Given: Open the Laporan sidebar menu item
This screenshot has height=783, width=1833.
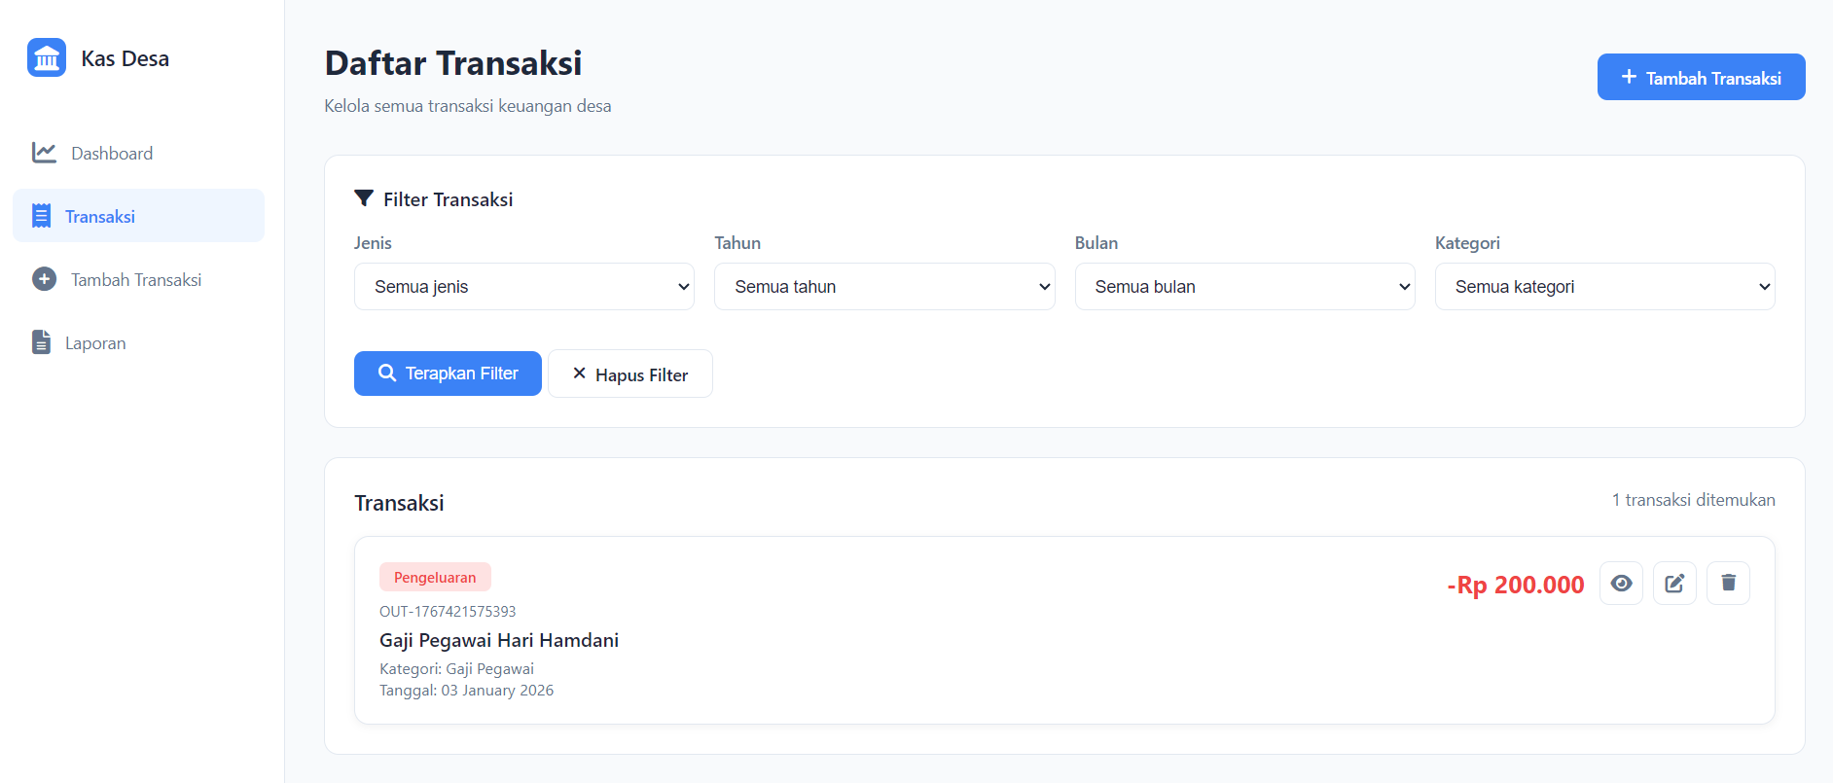Looking at the screenshot, I should pyautogui.click(x=138, y=342).
